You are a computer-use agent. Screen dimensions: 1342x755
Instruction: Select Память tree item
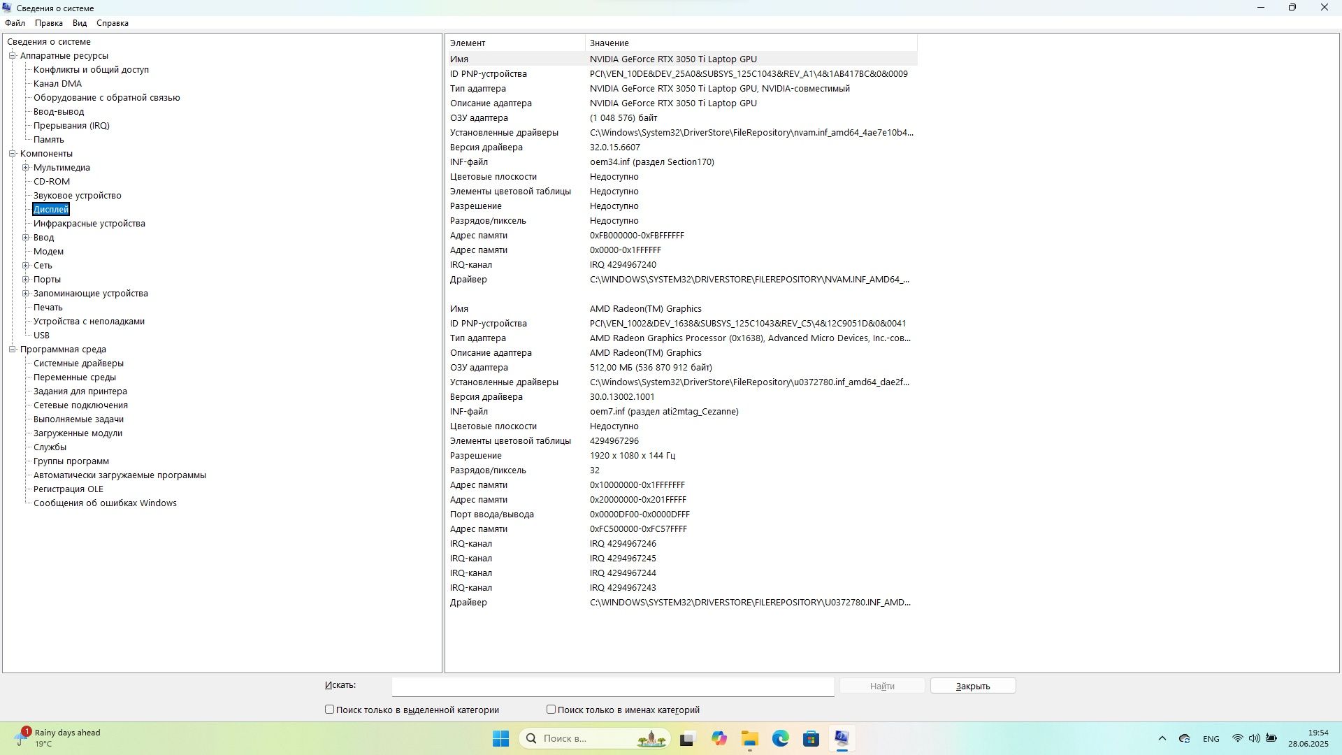48,140
